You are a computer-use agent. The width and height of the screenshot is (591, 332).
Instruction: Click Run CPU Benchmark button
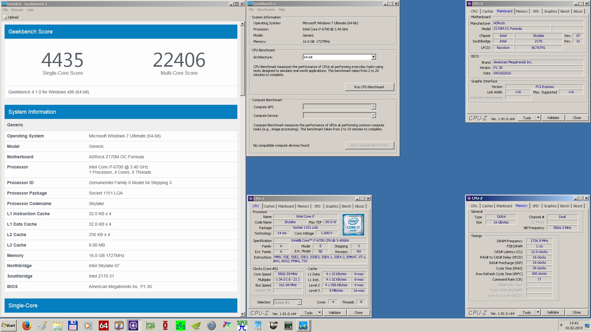click(369, 87)
